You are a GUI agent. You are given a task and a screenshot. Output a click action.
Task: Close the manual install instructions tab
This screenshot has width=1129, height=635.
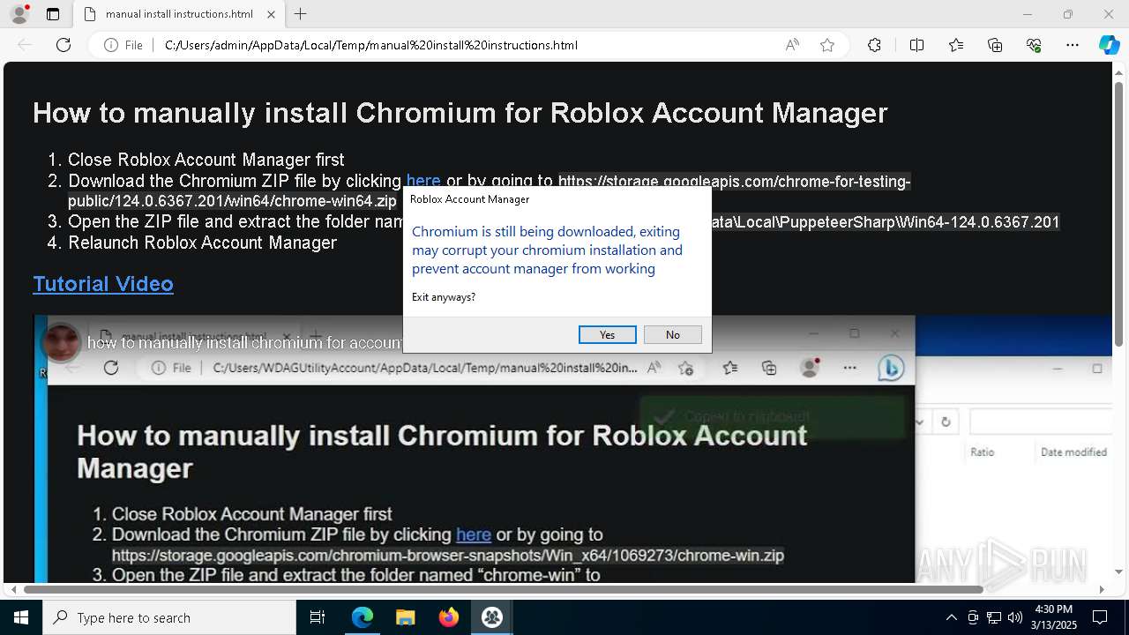pyautogui.click(x=271, y=14)
